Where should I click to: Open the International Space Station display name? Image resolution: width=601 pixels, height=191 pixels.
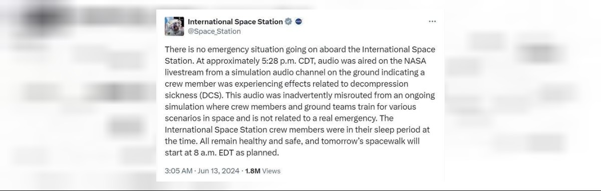pyautogui.click(x=235, y=21)
